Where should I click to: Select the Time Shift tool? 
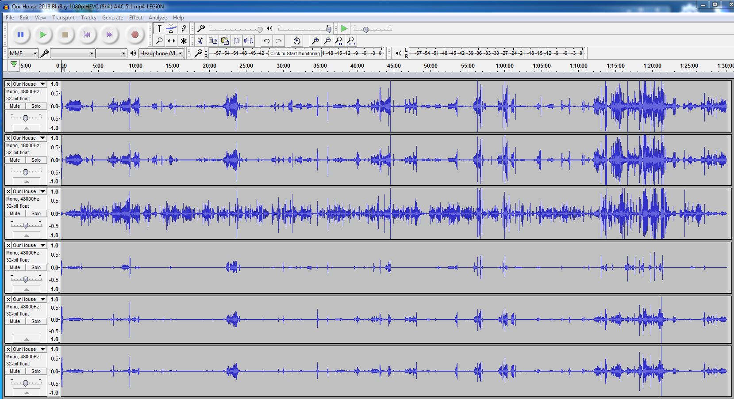click(x=171, y=41)
